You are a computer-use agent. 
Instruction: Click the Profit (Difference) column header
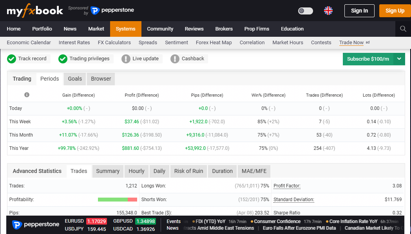(142, 95)
